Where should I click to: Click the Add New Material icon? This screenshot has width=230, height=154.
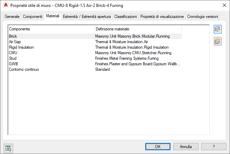click(218, 42)
